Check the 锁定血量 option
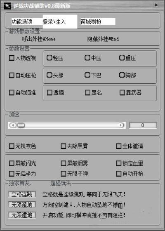The width and height of the screenshot is (165, 231). (x=119, y=163)
